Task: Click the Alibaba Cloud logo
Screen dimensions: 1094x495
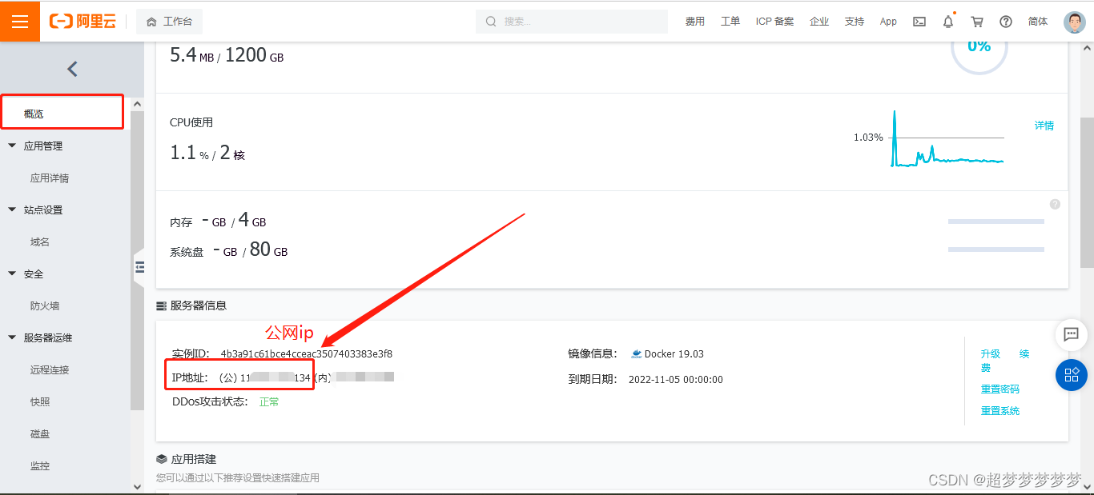Action: (x=83, y=22)
